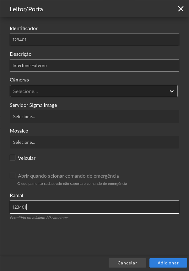This screenshot has width=189, height=271.
Task: Click the Leitor/Porta dialog title
Action: click(x=26, y=9)
